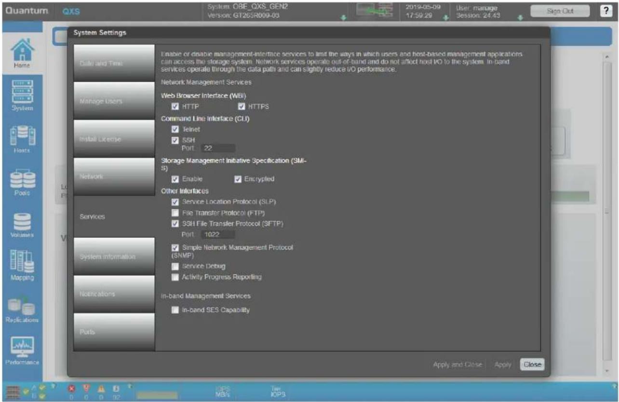Open the Notifications settings tab
Viewport: 619px width, 402px height.
pyautogui.click(x=114, y=294)
